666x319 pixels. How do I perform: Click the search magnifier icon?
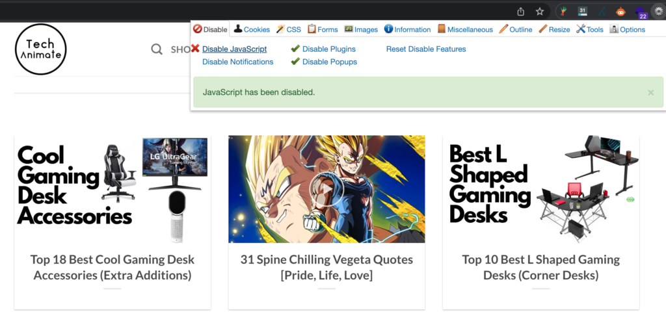tap(157, 49)
